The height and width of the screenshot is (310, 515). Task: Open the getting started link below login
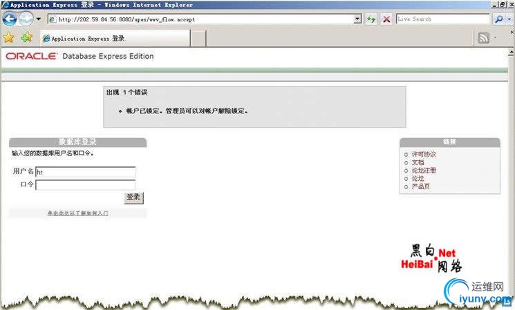pyautogui.click(x=78, y=213)
